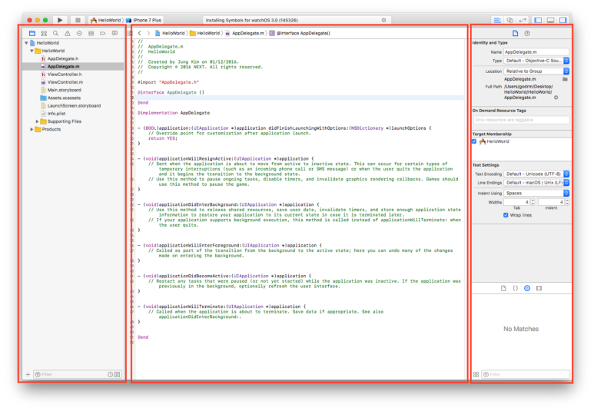Viewport: 594px width, 411px height.
Task: Show the Quick Help inspector
Action: (x=527, y=34)
